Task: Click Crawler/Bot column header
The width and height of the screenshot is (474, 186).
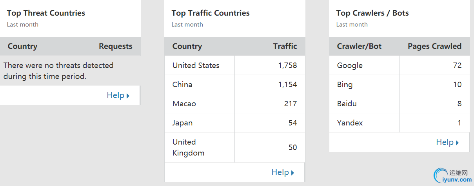Action: [x=359, y=46]
